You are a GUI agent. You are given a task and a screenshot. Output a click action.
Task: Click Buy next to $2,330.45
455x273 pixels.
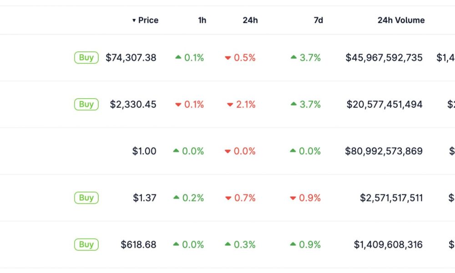(x=86, y=104)
